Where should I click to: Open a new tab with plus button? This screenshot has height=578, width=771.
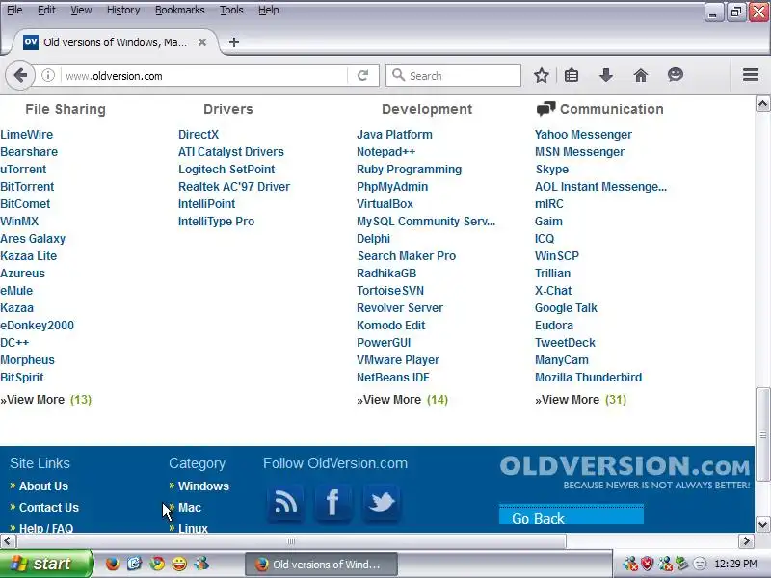point(234,42)
